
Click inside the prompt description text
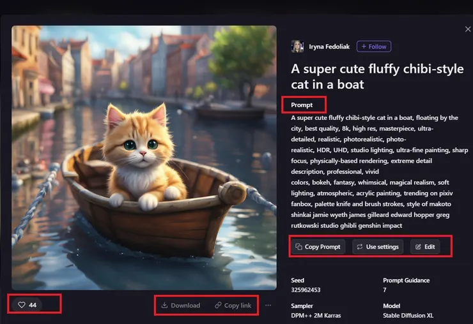pyautogui.click(x=374, y=171)
